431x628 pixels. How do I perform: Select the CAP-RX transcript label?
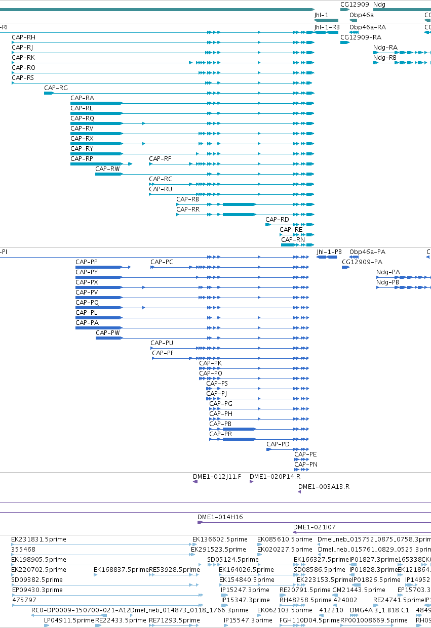pos(82,139)
